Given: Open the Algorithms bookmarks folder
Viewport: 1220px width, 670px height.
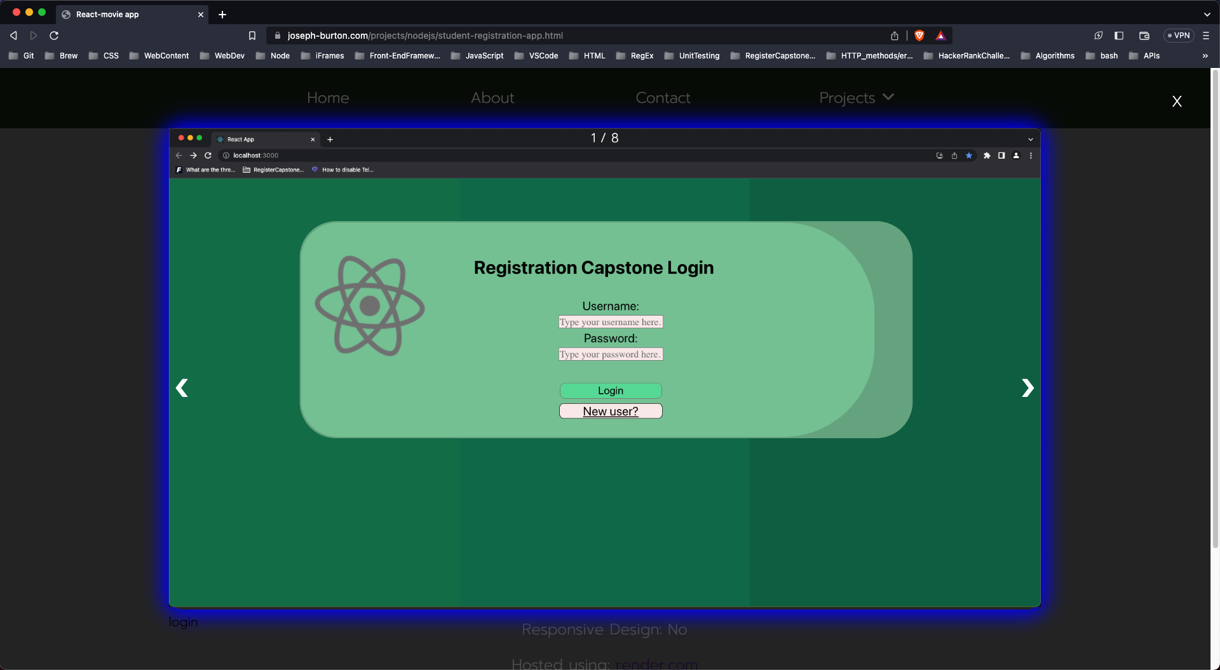Looking at the screenshot, I should coord(1048,56).
